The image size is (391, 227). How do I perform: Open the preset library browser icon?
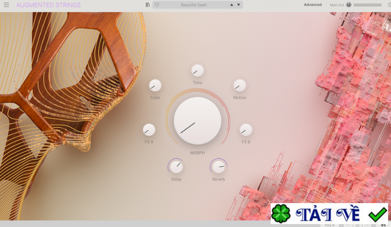tap(148, 5)
